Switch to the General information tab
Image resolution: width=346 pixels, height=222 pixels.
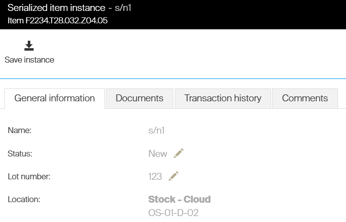[x=55, y=98]
